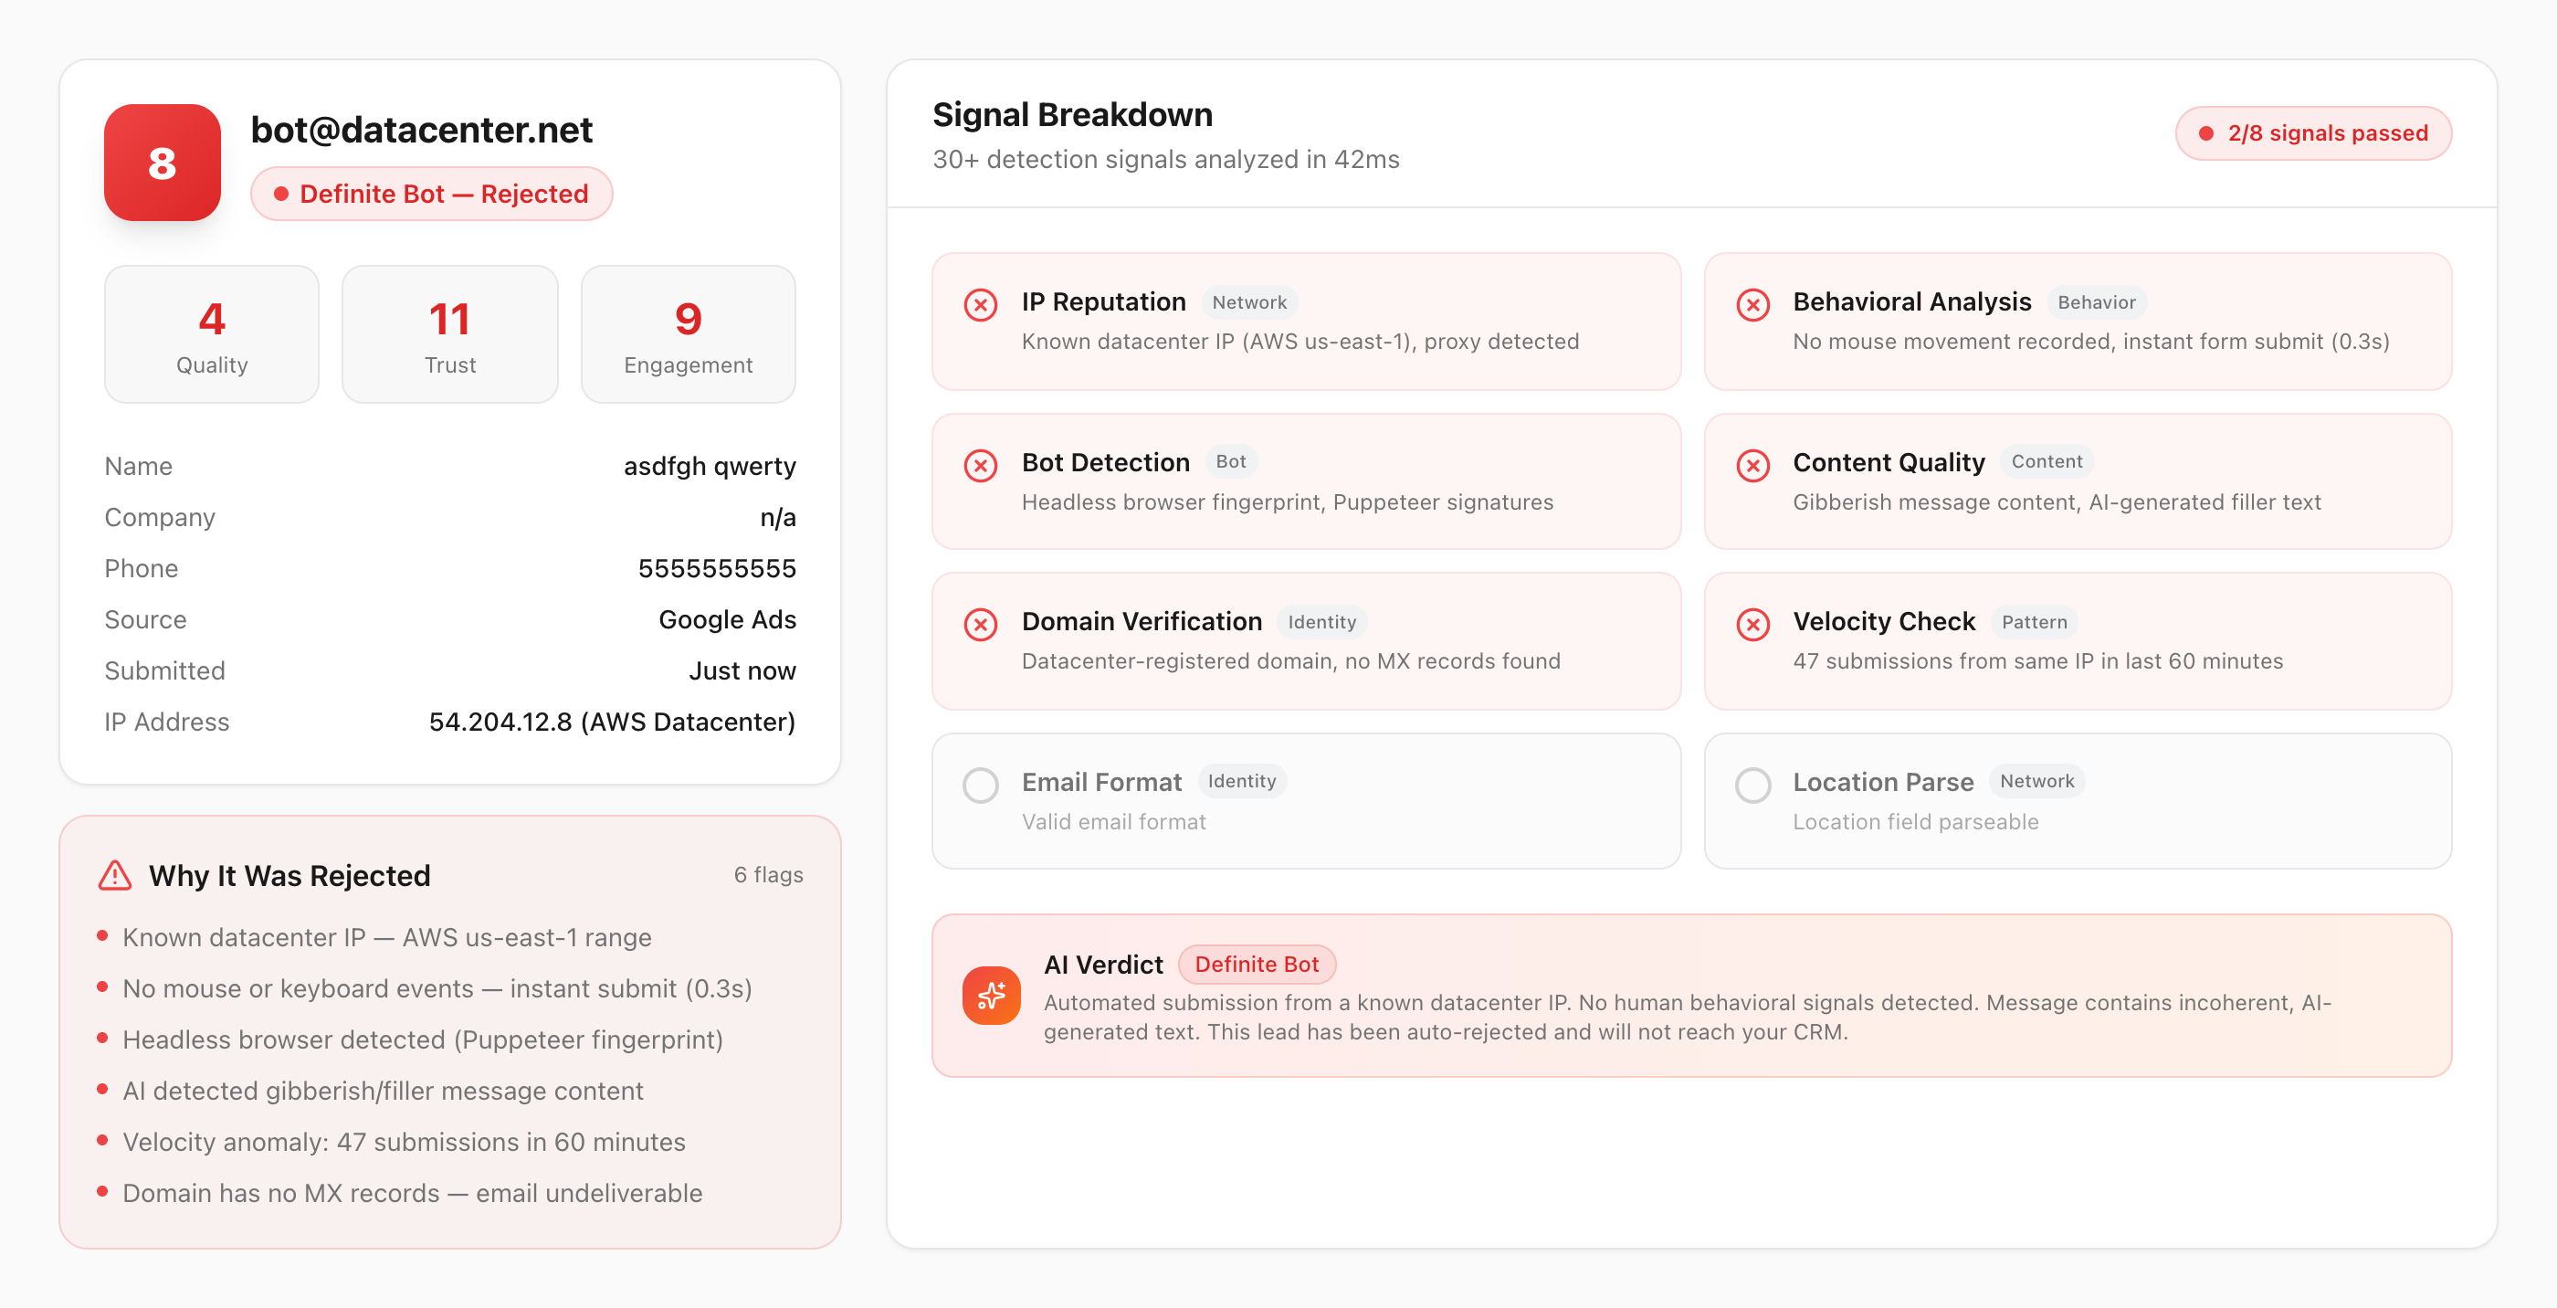Expand the Pattern tag on Velocity Check
Image resolution: width=2557 pixels, height=1308 pixels.
2033,622
